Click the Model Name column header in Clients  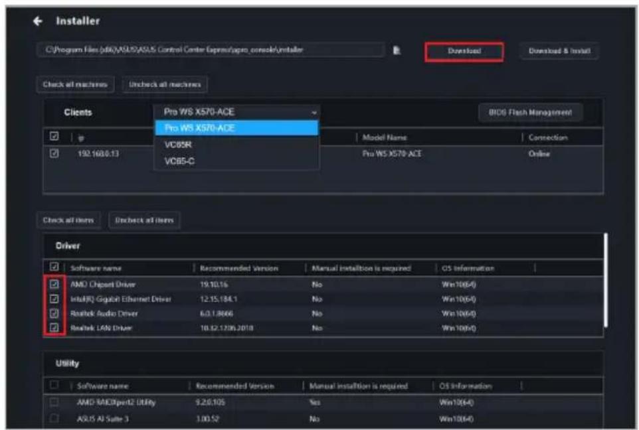click(385, 137)
